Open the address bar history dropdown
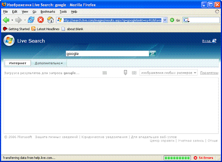Viewport: 222px width, 162px height. tap(165, 20)
